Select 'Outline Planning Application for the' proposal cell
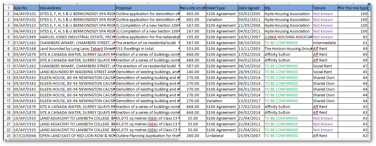This screenshot has height=146, width=376. 147,136
